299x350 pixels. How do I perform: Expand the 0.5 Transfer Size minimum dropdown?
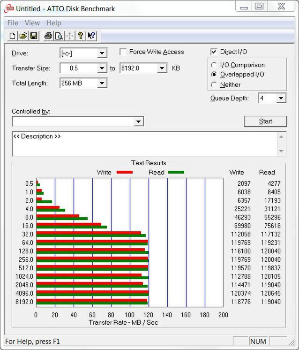pyautogui.click(x=102, y=68)
